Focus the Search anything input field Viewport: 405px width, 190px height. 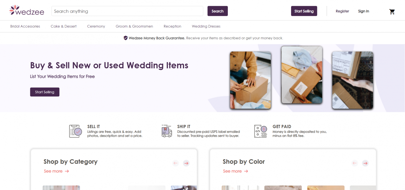[127, 11]
